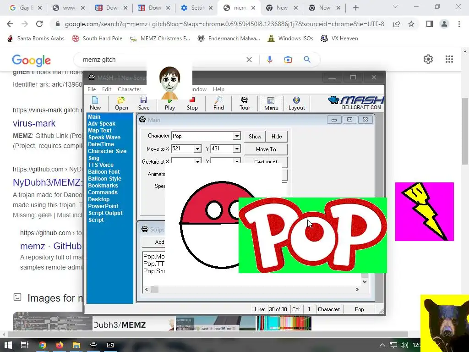
Task: Click the script list scroll-down arrow
Action: coord(365,282)
